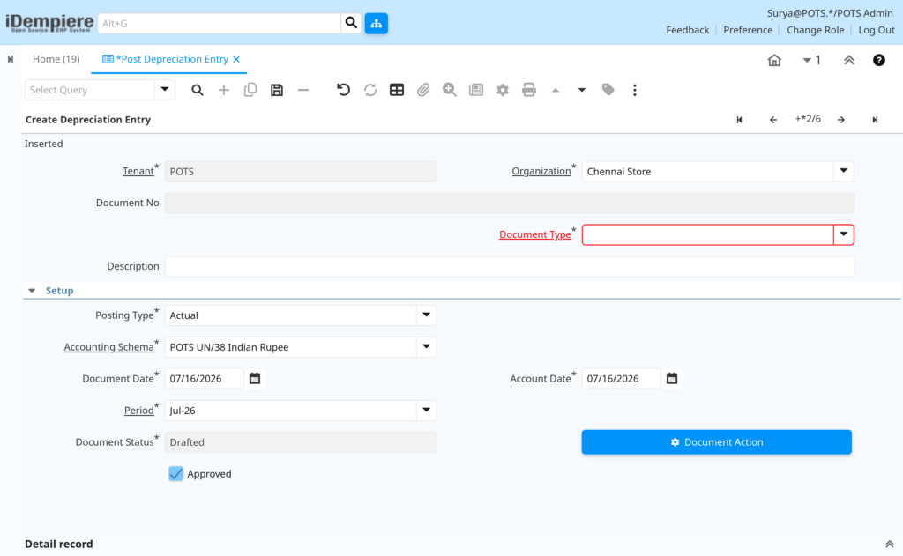Jump to the last record

pos(875,120)
